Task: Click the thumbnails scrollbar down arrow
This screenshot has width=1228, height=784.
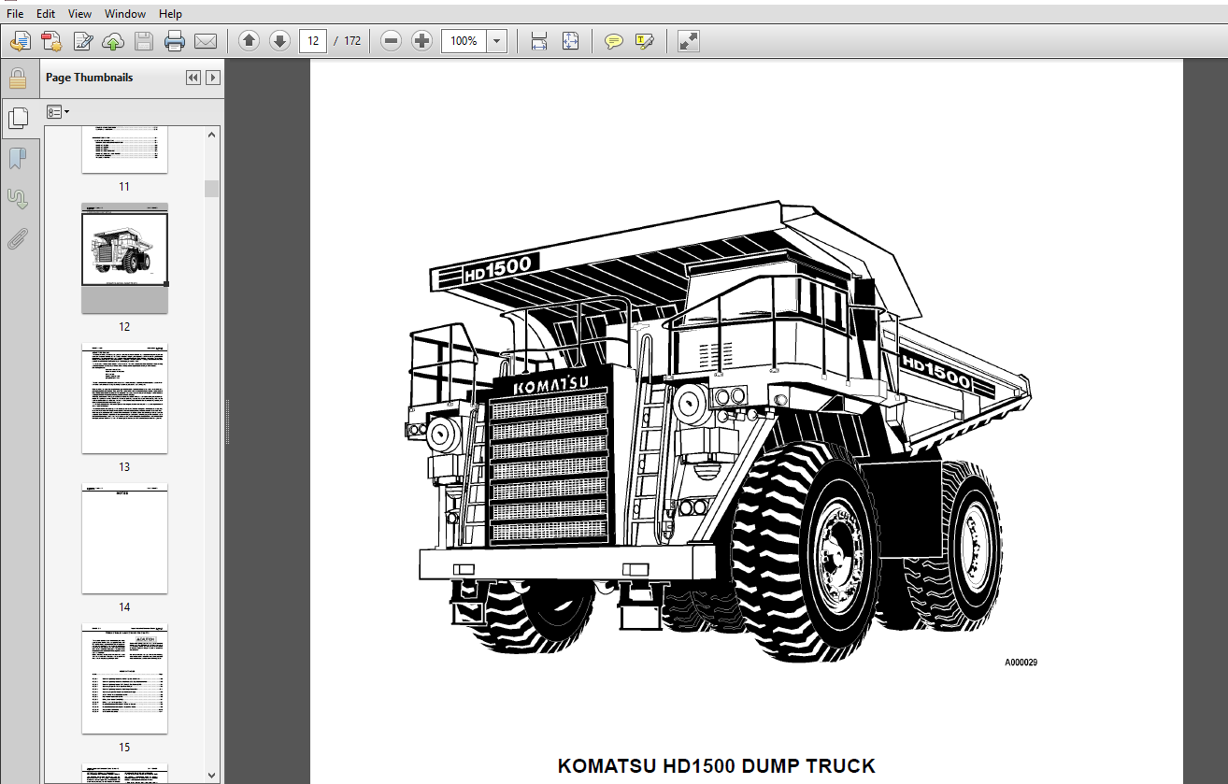Action: click(212, 775)
